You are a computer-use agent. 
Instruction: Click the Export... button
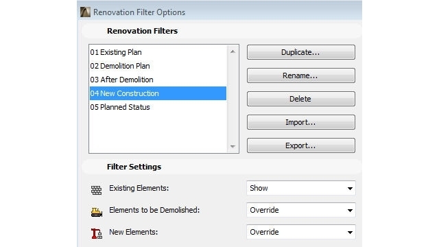tap(301, 145)
